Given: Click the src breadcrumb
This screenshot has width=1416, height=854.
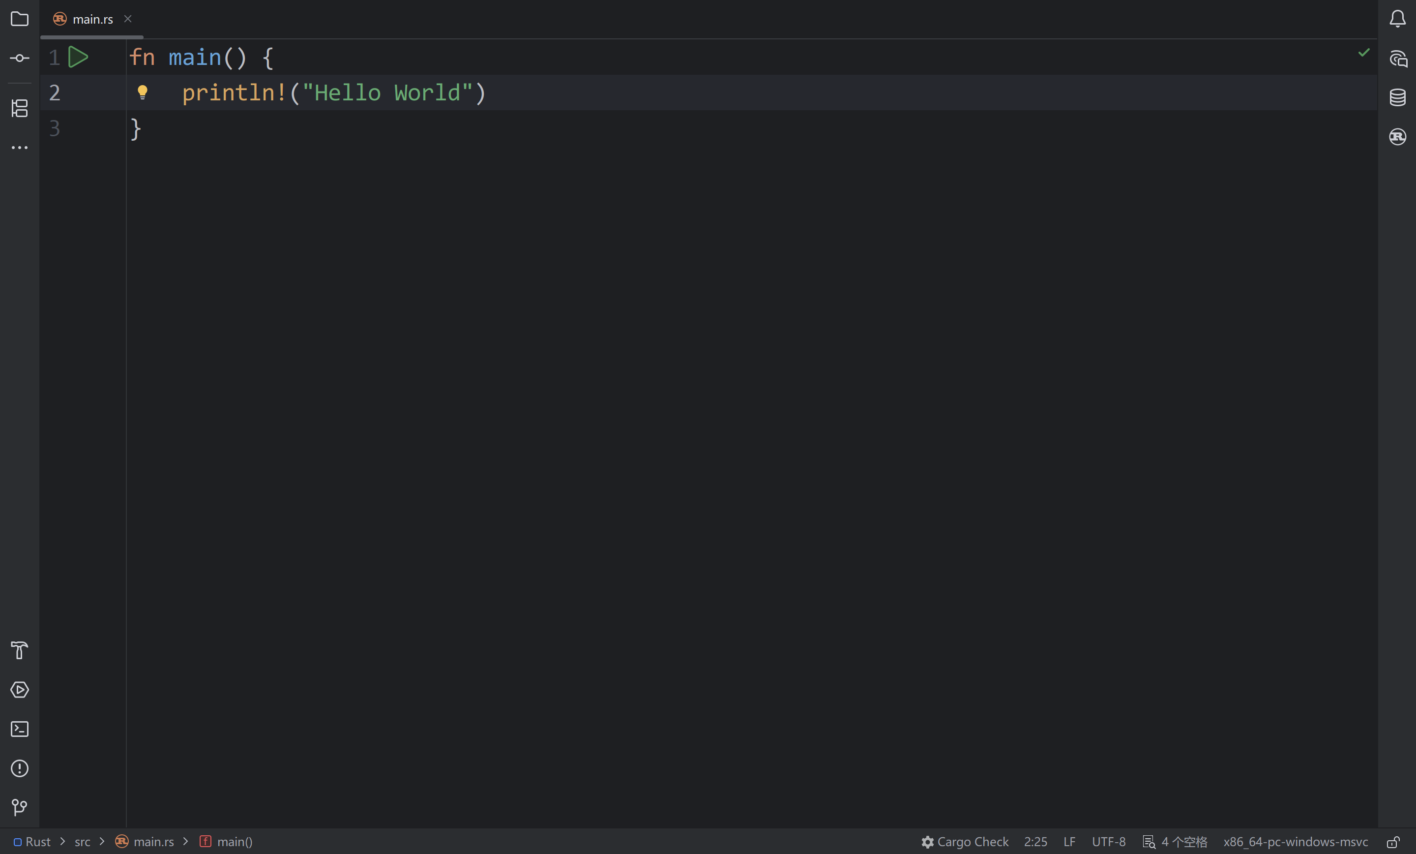Looking at the screenshot, I should 82,842.
